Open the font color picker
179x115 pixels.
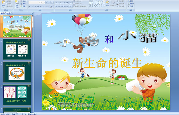click(x=52, y=6)
